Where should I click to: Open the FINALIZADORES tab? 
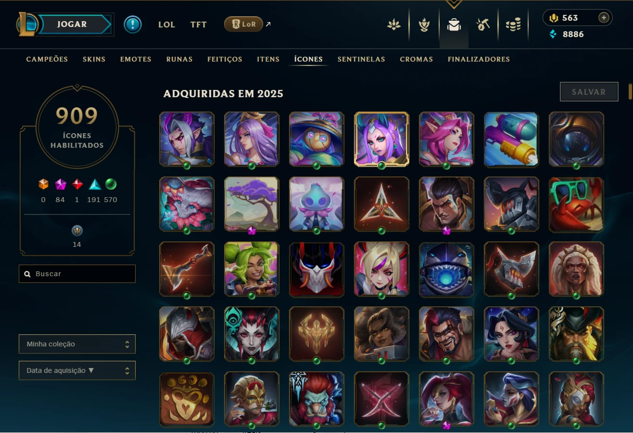click(x=479, y=59)
